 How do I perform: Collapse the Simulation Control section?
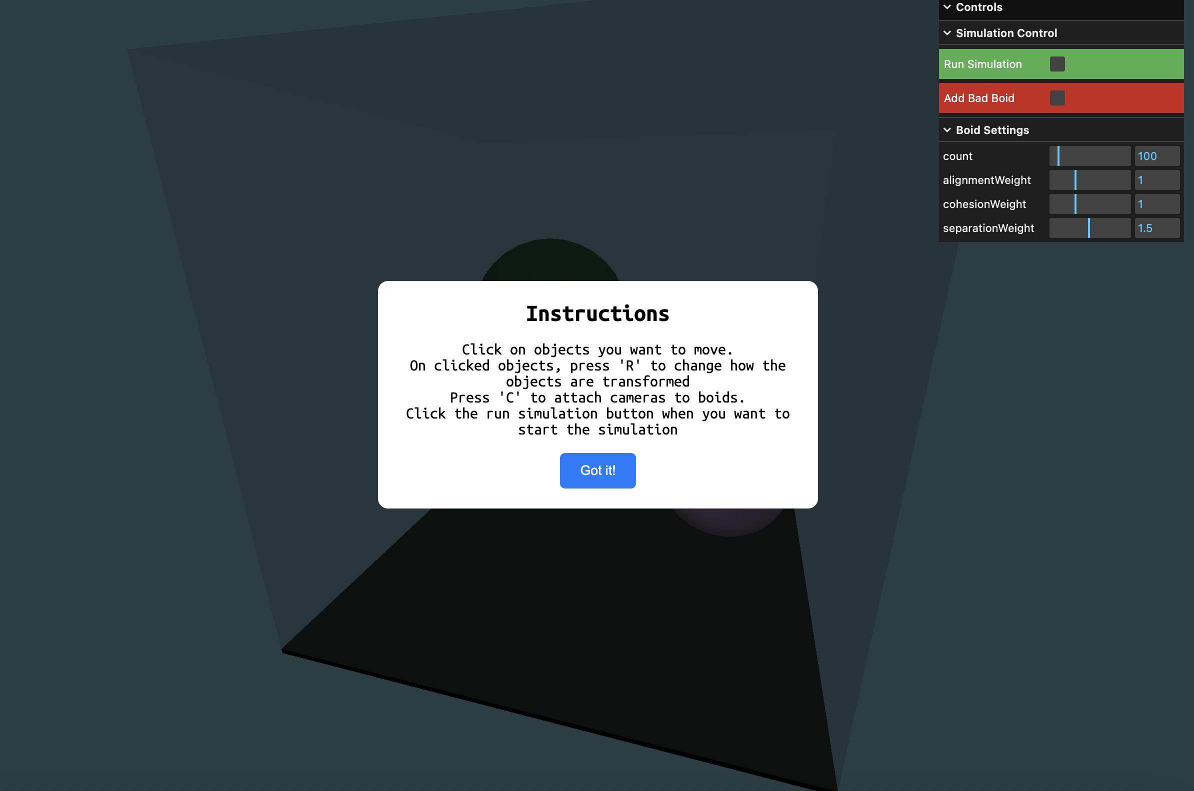(947, 33)
